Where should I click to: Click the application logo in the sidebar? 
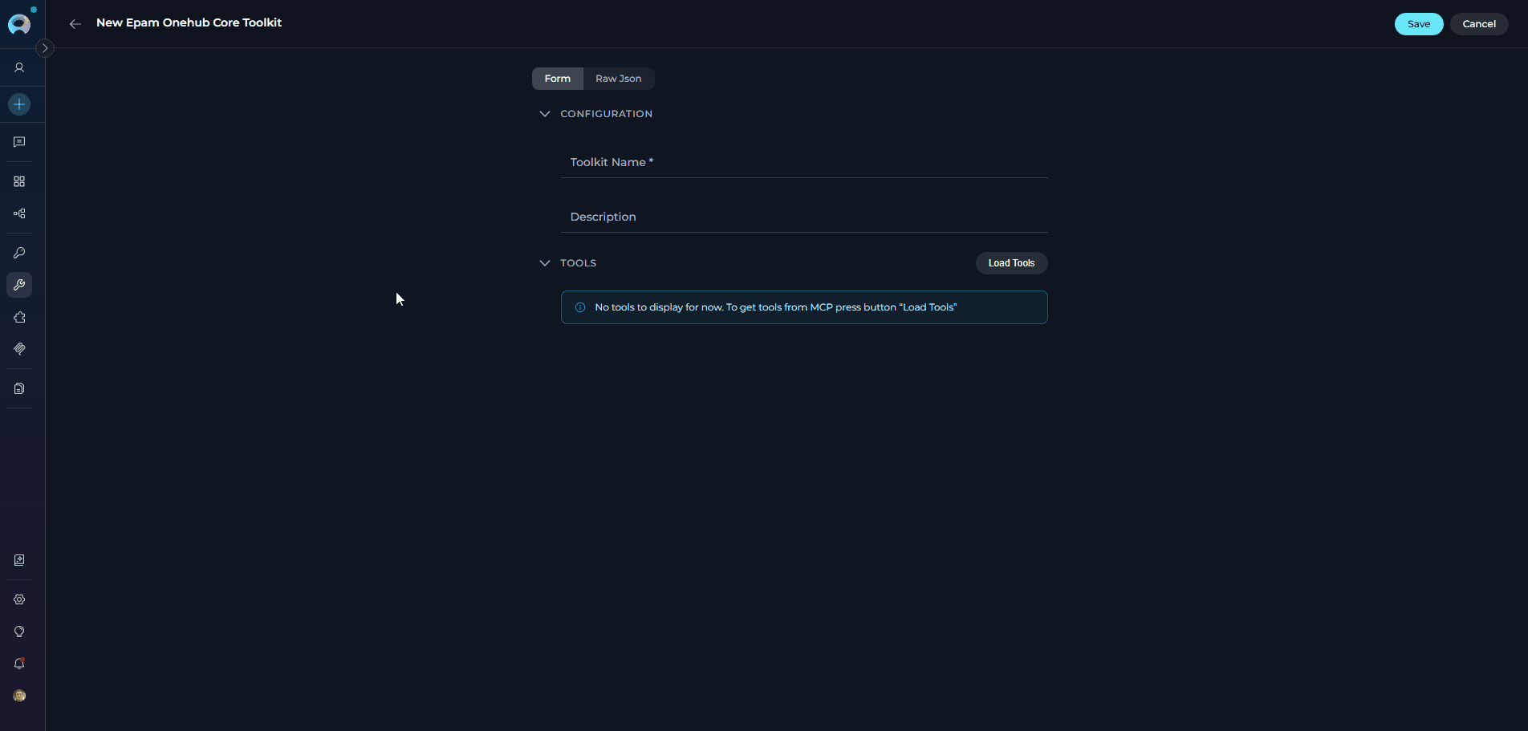click(19, 24)
